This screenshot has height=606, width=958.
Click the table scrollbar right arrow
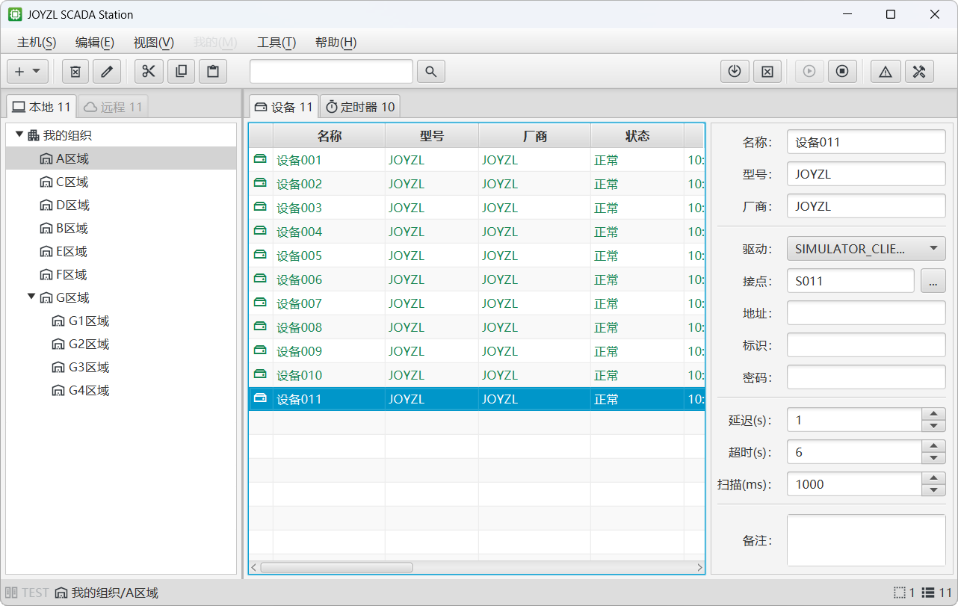tap(699, 567)
